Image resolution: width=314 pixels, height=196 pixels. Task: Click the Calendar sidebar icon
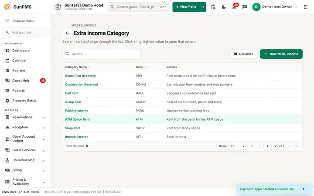(7, 61)
